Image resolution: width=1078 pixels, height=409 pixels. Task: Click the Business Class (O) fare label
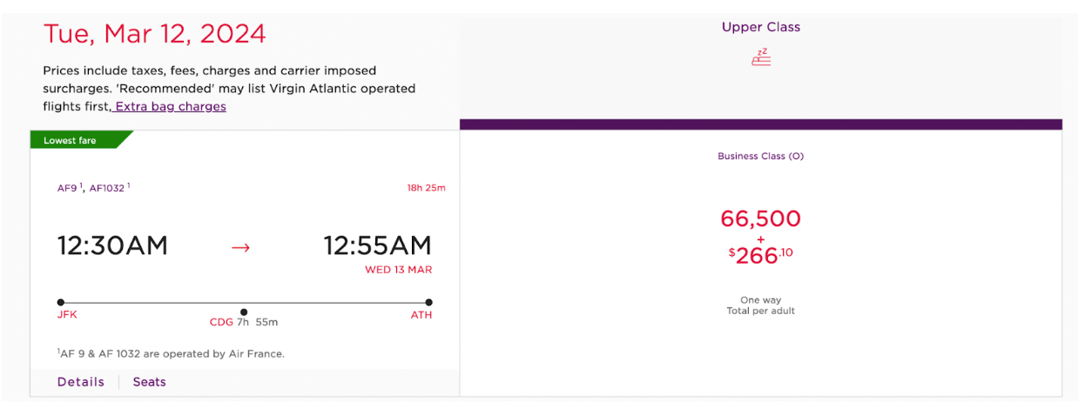click(x=760, y=157)
